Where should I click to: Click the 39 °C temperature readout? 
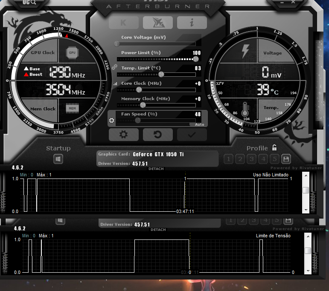[x=268, y=89]
